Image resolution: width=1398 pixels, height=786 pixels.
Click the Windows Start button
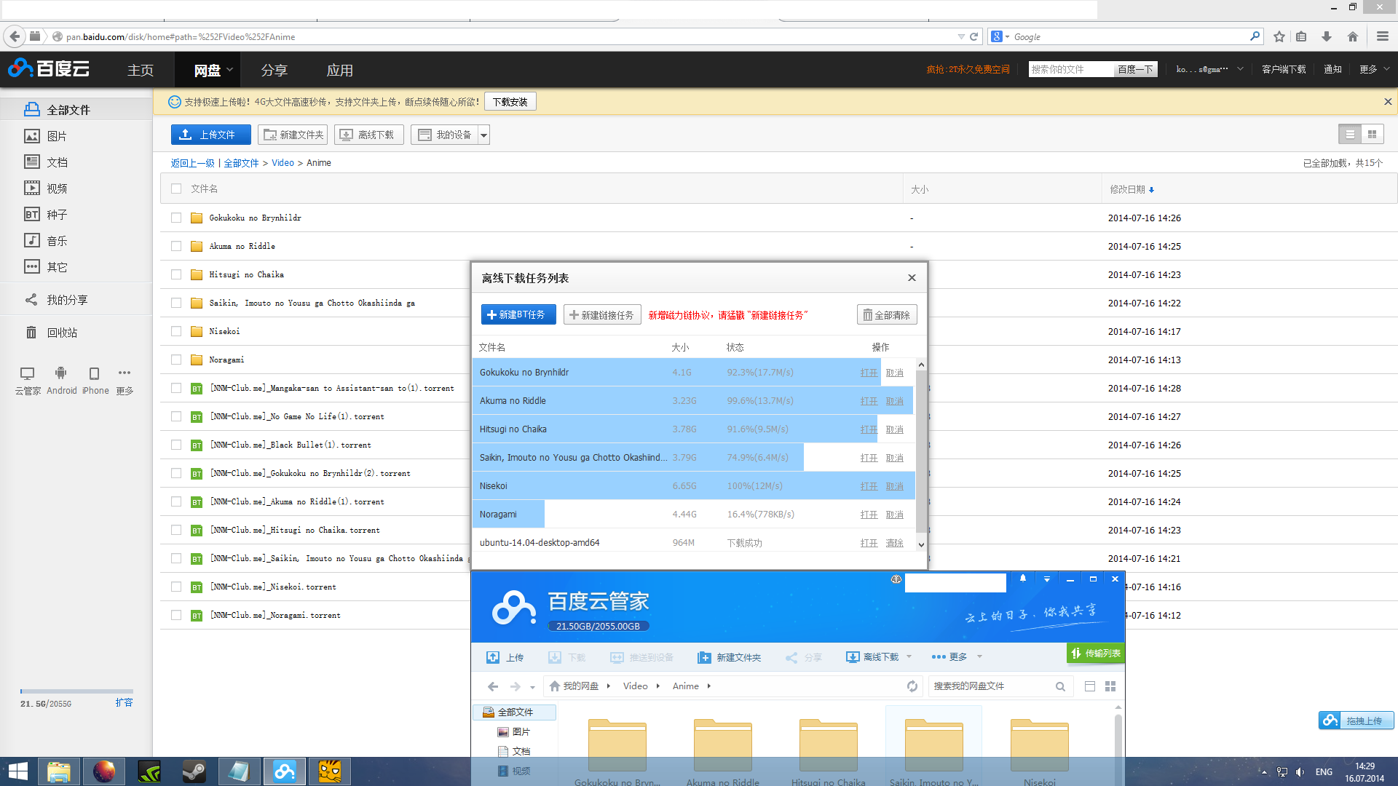click(x=17, y=771)
